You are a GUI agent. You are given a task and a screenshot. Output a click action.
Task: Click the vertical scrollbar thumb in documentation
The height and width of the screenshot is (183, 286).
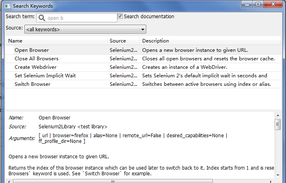click(x=278, y=124)
